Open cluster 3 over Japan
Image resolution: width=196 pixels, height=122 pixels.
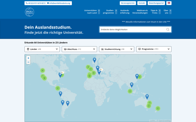click(x=139, y=77)
